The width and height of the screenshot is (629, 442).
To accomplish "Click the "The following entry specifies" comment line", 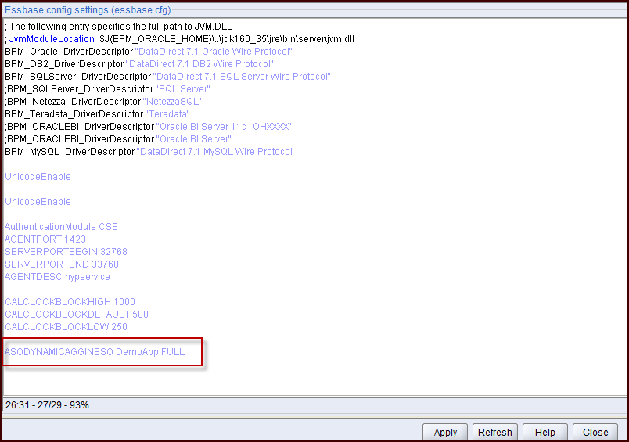I will click(x=119, y=27).
